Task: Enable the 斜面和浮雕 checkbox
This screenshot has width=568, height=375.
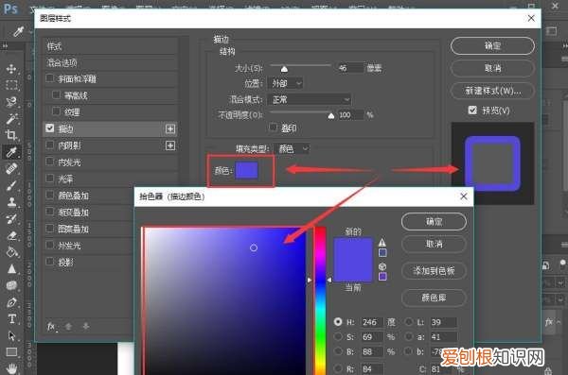Action: tap(49, 78)
